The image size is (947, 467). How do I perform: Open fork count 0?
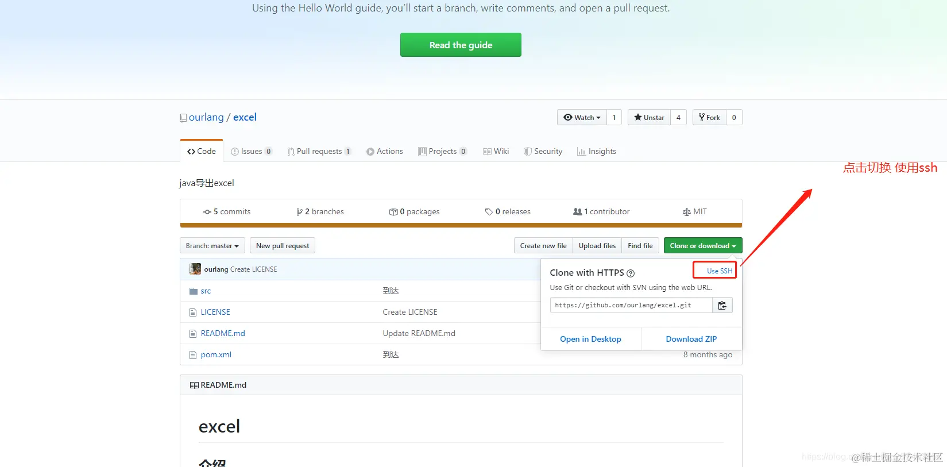click(x=734, y=117)
